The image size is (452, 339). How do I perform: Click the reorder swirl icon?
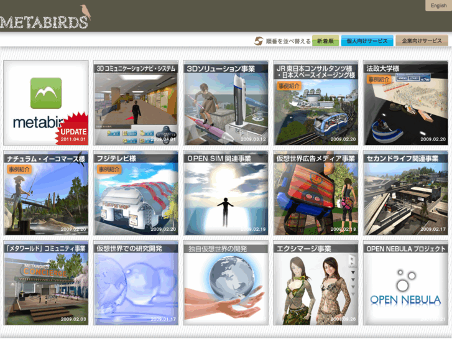pyautogui.click(x=259, y=41)
